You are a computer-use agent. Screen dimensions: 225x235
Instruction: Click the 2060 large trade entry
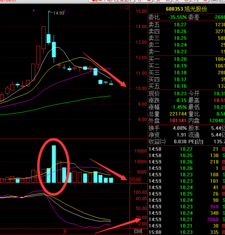(x=213, y=219)
